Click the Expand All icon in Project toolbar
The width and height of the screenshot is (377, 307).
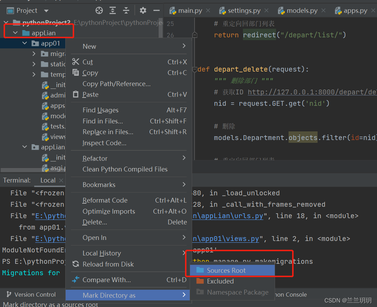click(x=113, y=10)
